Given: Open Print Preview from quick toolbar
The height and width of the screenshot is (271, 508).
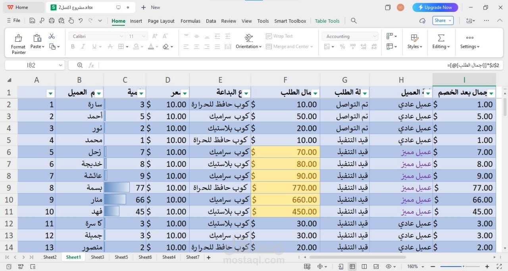Looking at the screenshot, I should coord(61,21).
